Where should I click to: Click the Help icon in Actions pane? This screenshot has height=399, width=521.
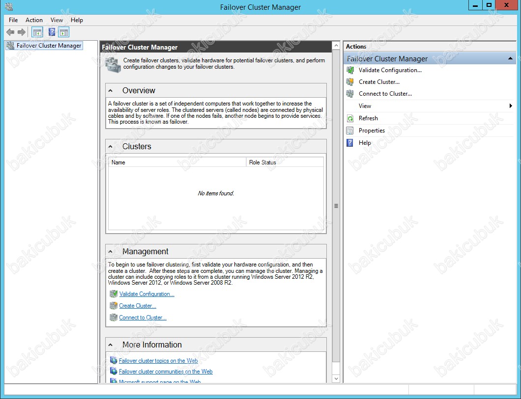(x=350, y=143)
